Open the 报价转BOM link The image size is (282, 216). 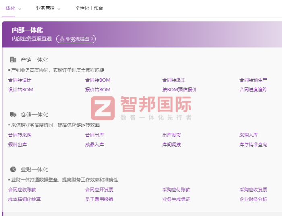(x=97, y=90)
